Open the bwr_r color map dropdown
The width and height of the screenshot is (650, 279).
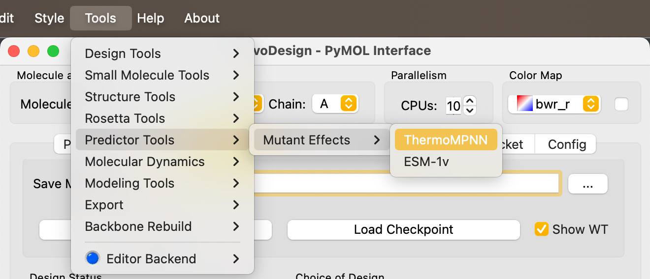[x=554, y=104]
